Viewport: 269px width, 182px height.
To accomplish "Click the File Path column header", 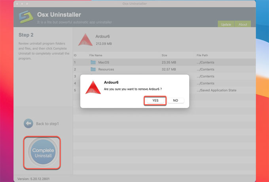I will click(202, 55).
